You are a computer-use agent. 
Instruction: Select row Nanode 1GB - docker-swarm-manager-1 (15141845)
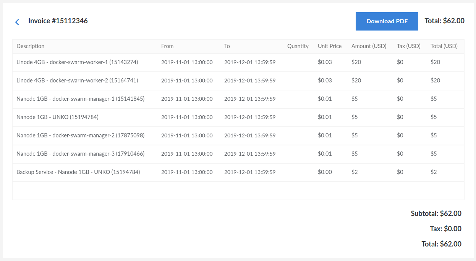pos(238,99)
